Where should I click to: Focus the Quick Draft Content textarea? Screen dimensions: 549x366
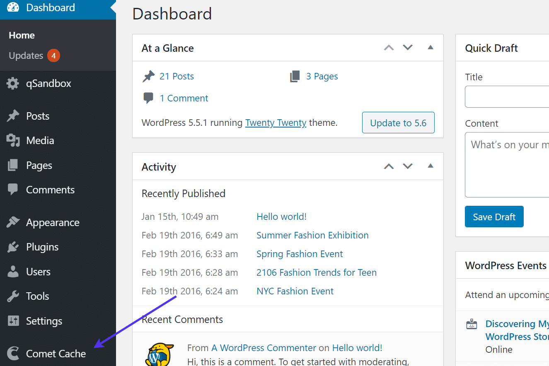click(x=507, y=165)
